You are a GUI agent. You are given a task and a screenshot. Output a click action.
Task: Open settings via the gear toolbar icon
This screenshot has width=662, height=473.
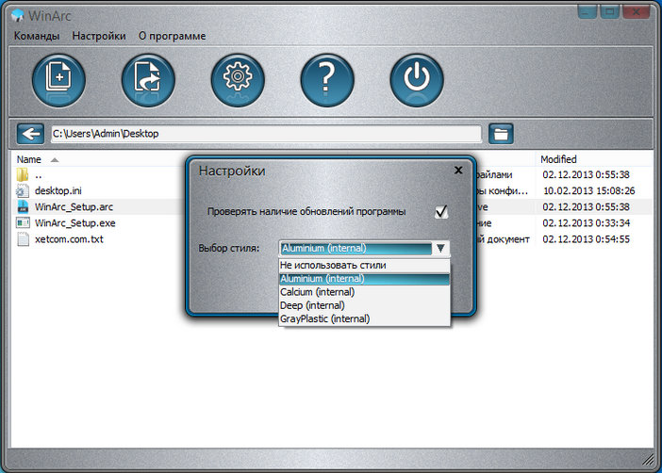click(x=238, y=80)
